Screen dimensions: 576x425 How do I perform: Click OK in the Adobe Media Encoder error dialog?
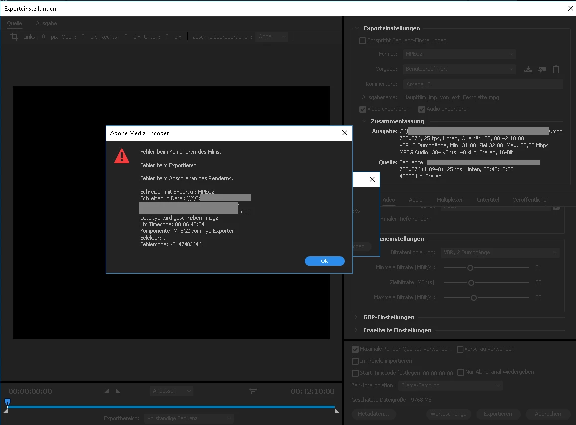coord(324,261)
